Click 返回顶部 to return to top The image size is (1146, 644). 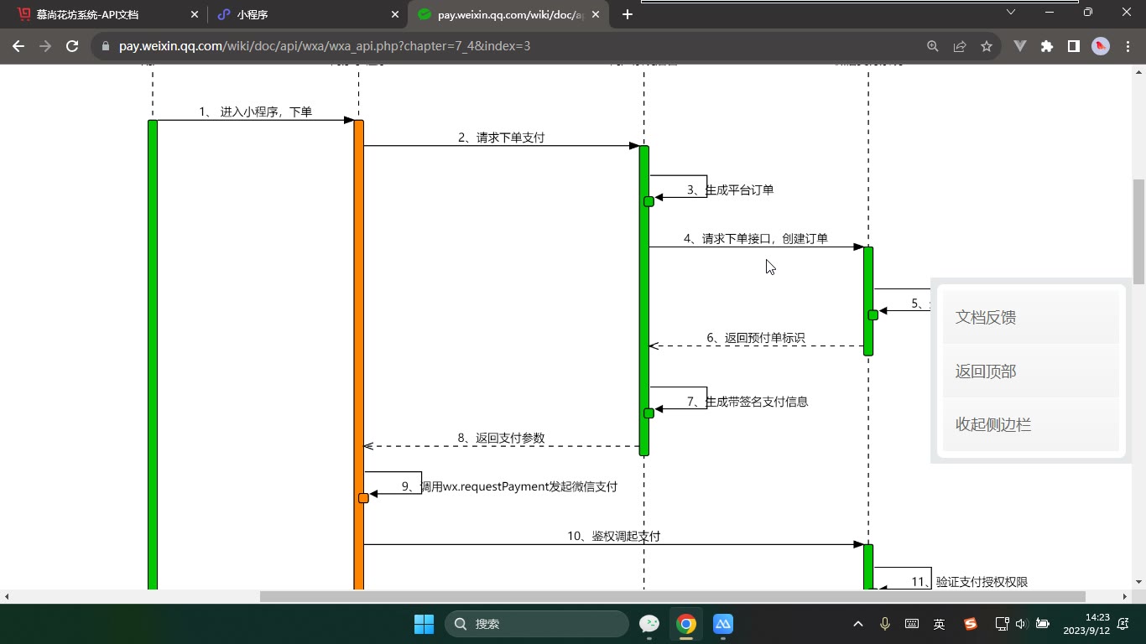[x=1031, y=371]
